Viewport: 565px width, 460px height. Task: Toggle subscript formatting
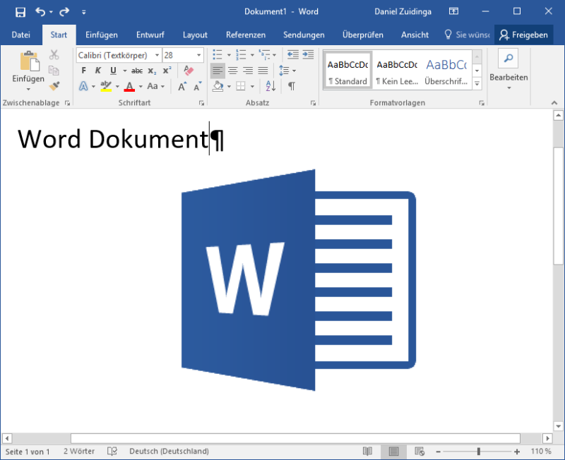(x=152, y=71)
